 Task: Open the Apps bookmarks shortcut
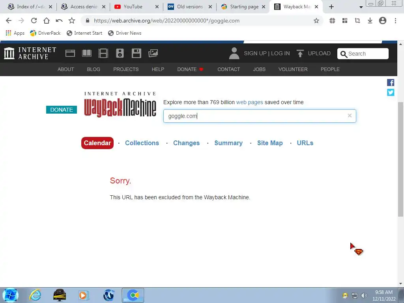15,33
